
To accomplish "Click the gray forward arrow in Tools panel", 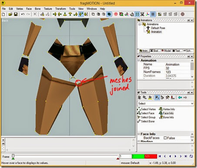I will pos(185,97).
